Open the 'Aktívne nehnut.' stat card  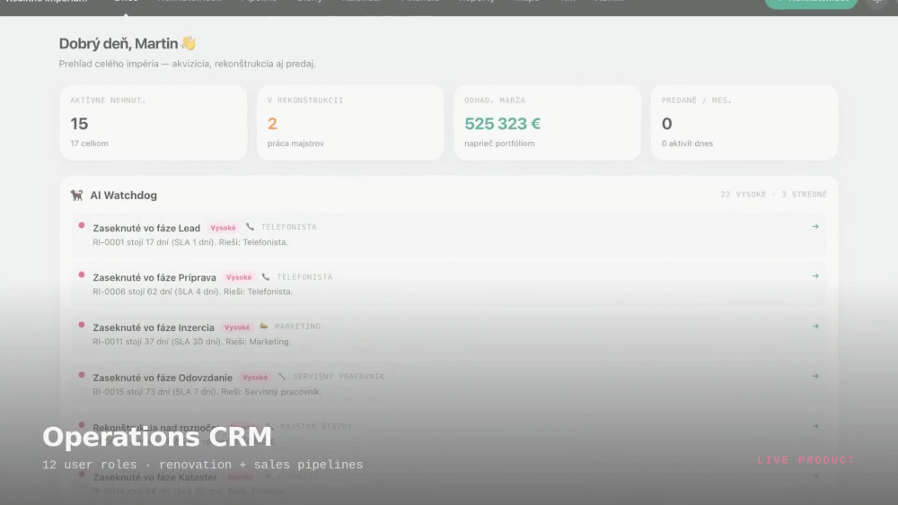pos(154,122)
